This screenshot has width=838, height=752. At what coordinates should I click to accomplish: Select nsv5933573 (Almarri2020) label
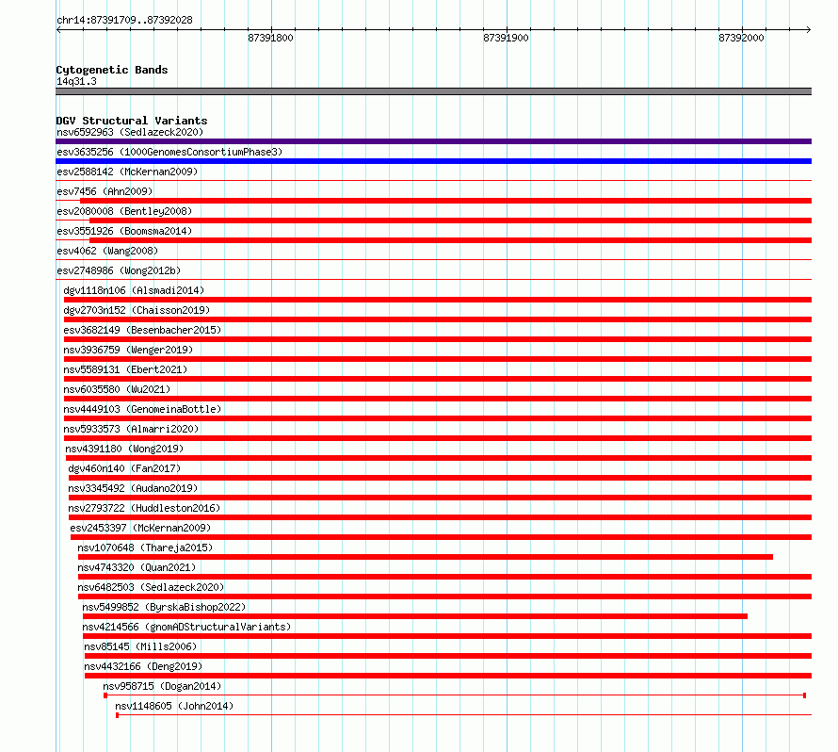coord(131,429)
